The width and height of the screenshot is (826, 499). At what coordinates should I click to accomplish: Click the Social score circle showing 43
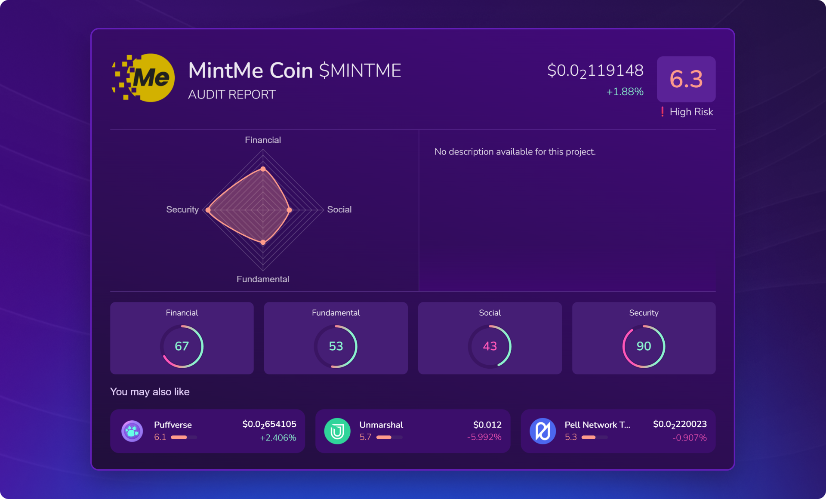pos(490,346)
